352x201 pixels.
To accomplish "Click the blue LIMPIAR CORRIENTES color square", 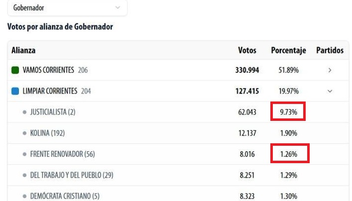I will (15, 91).
